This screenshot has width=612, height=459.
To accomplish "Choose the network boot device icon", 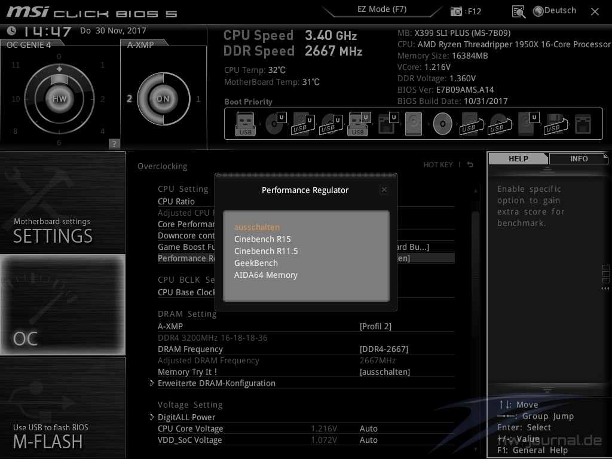I will 583,124.
